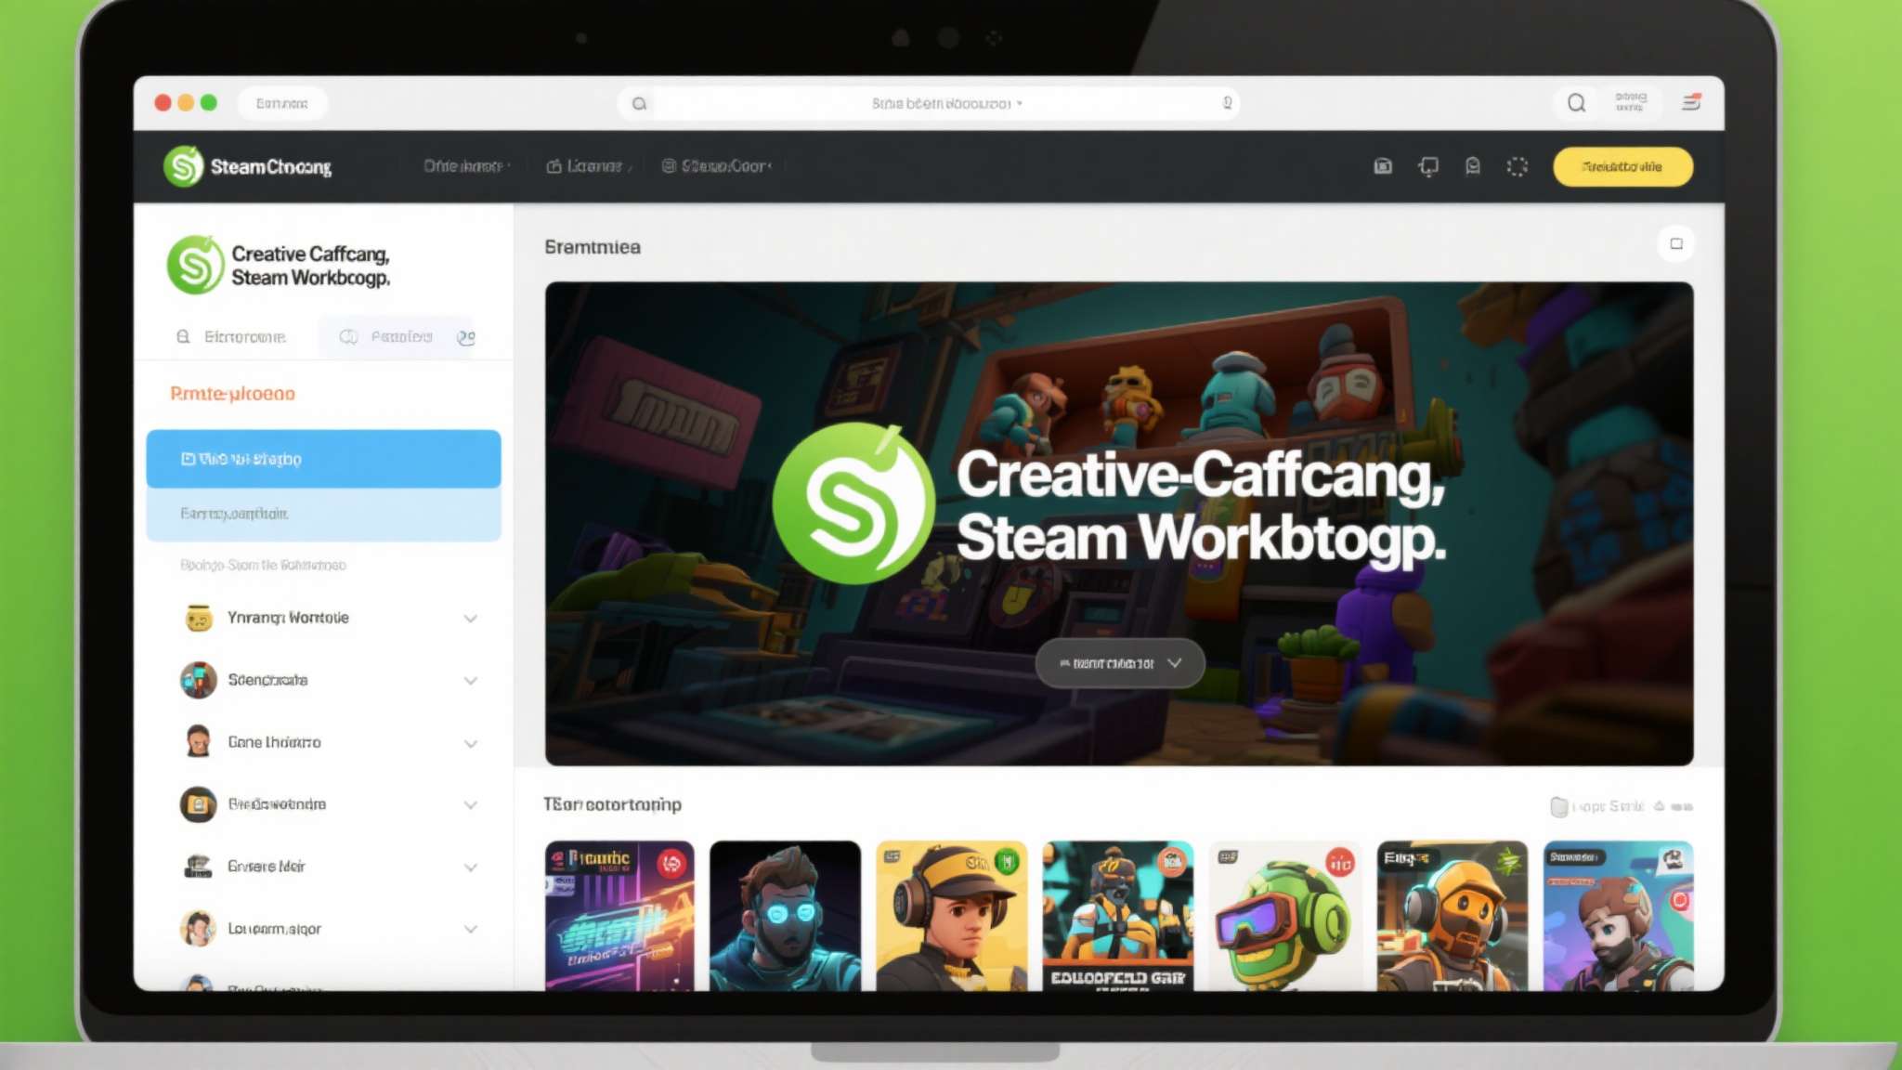Click the magnifier icon inside the address bar
The width and height of the screenshot is (1902, 1070).
[639, 103]
